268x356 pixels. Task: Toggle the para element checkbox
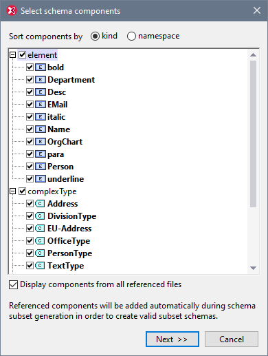[30, 154]
